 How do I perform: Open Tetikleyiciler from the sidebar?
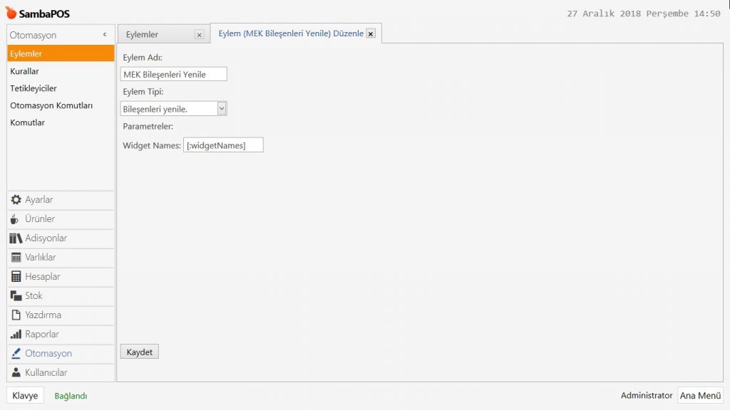(x=34, y=88)
